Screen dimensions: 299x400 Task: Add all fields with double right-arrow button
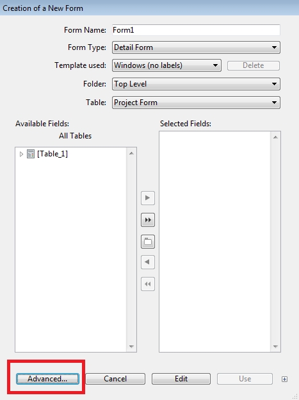(148, 220)
